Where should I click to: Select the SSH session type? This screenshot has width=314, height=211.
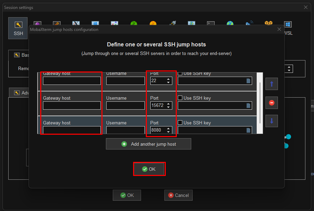(18, 28)
